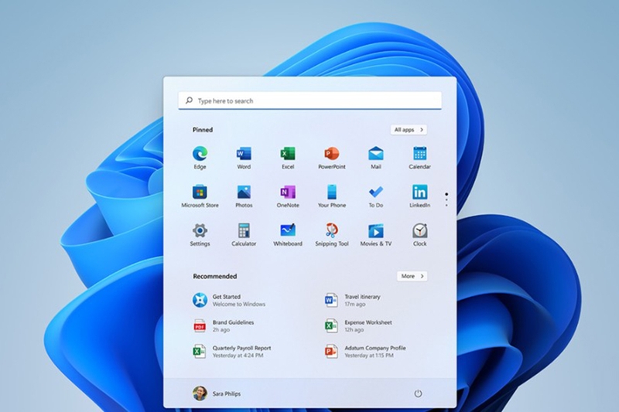Image resolution: width=619 pixels, height=412 pixels.
Task: Open the Brand Guidelines PDF
Action: pos(224,326)
